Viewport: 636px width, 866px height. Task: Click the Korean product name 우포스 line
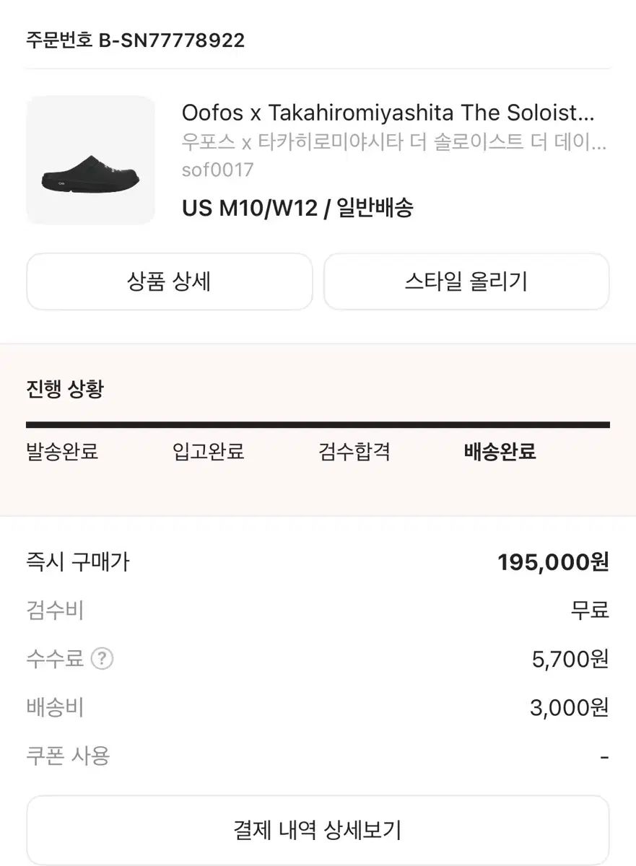coord(393,142)
